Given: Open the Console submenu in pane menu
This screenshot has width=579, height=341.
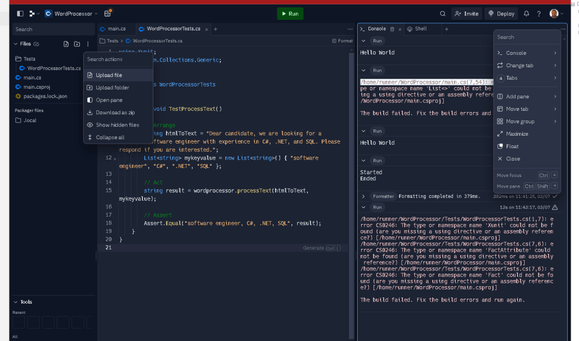Looking at the screenshot, I should (527, 53).
